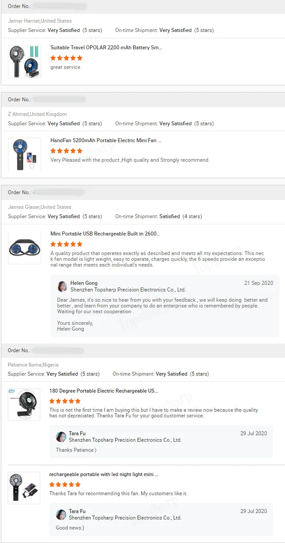Open 'HandFan 5200mAh Portable Electric Mini Fan' link
285x543 pixels.
coord(106,140)
